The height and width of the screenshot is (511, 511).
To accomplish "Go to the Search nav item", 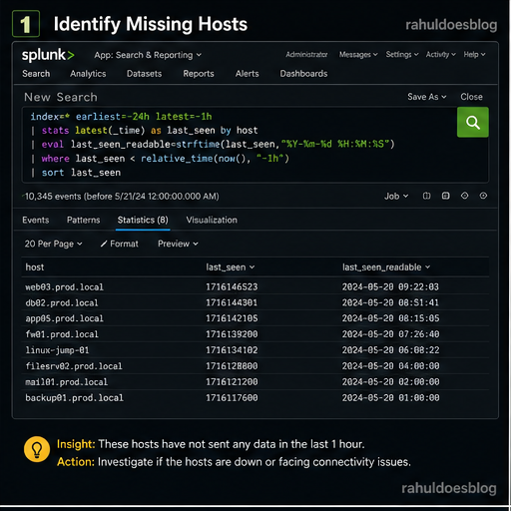I will click(36, 74).
